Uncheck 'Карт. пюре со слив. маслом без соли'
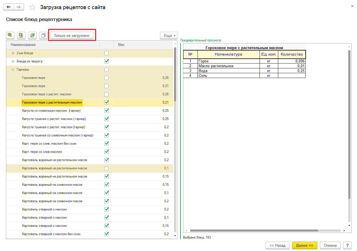Image resolution: width=357 pixels, height=251 pixels. pyautogui.click(x=107, y=144)
